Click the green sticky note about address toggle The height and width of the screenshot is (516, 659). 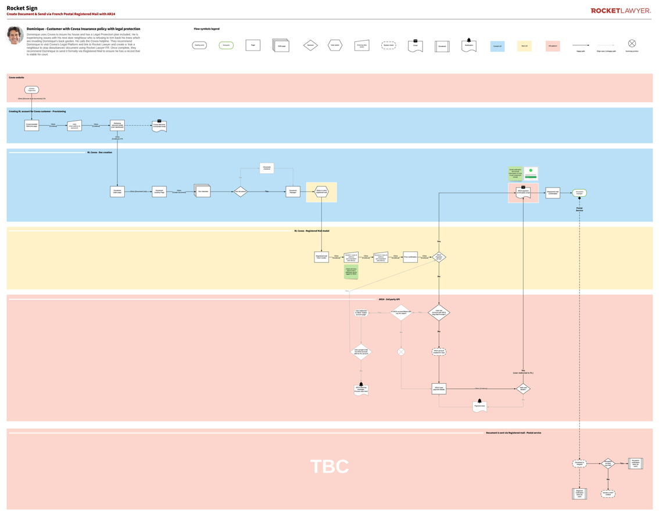pos(351,272)
